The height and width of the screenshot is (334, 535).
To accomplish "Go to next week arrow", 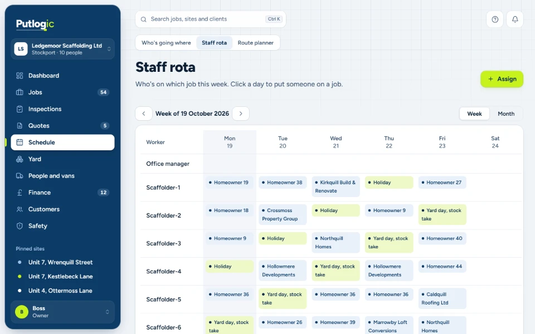I will [x=241, y=114].
